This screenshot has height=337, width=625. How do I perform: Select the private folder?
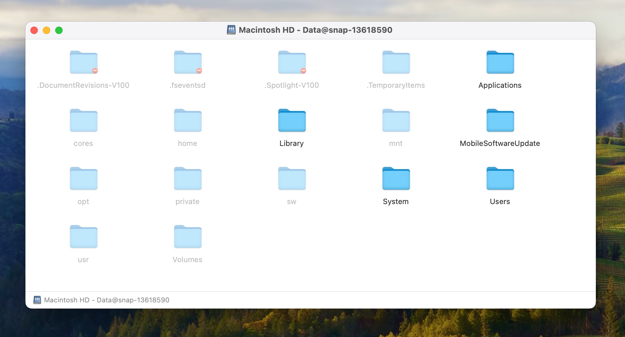(x=188, y=179)
